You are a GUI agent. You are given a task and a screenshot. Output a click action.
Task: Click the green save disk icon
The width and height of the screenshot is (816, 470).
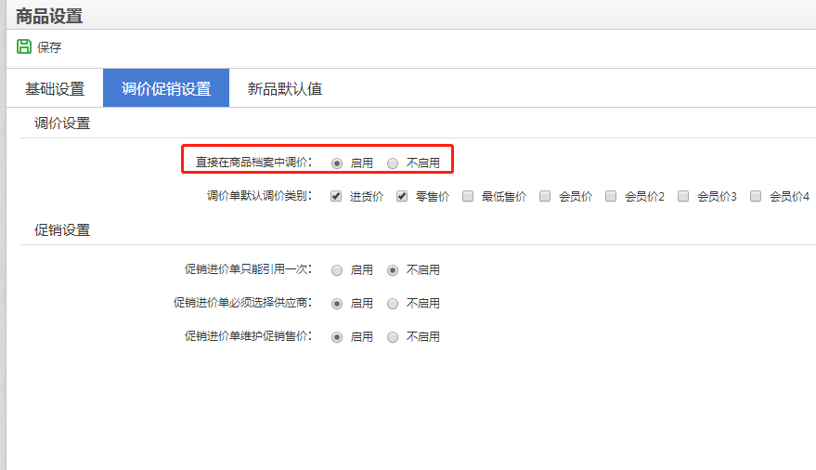[x=24, y=46]
